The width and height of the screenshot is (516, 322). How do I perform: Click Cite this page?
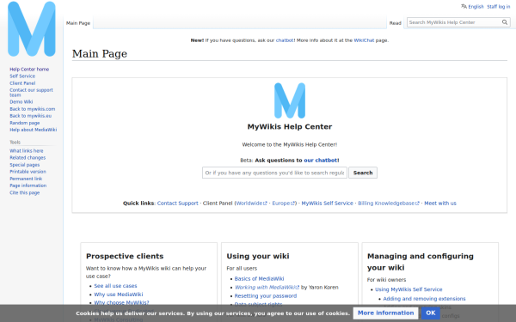pyautogui.click(x=25, y=193)
